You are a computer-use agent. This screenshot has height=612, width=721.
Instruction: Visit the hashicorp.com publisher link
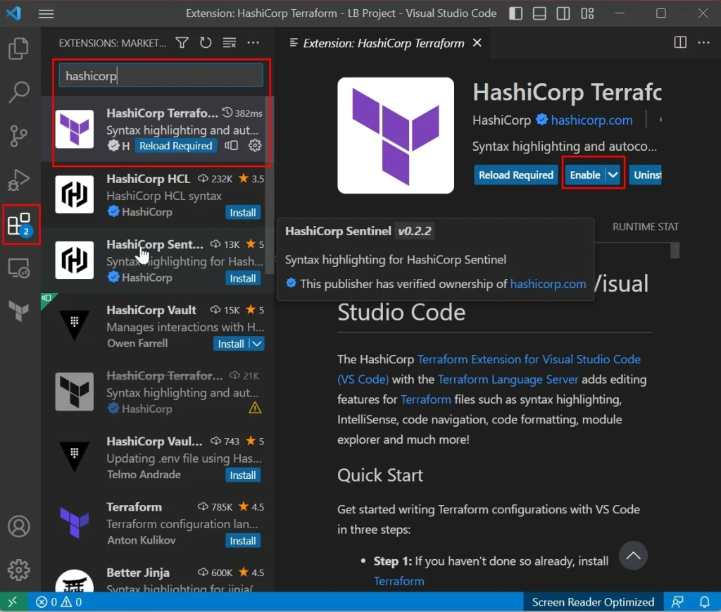[590, 120]
